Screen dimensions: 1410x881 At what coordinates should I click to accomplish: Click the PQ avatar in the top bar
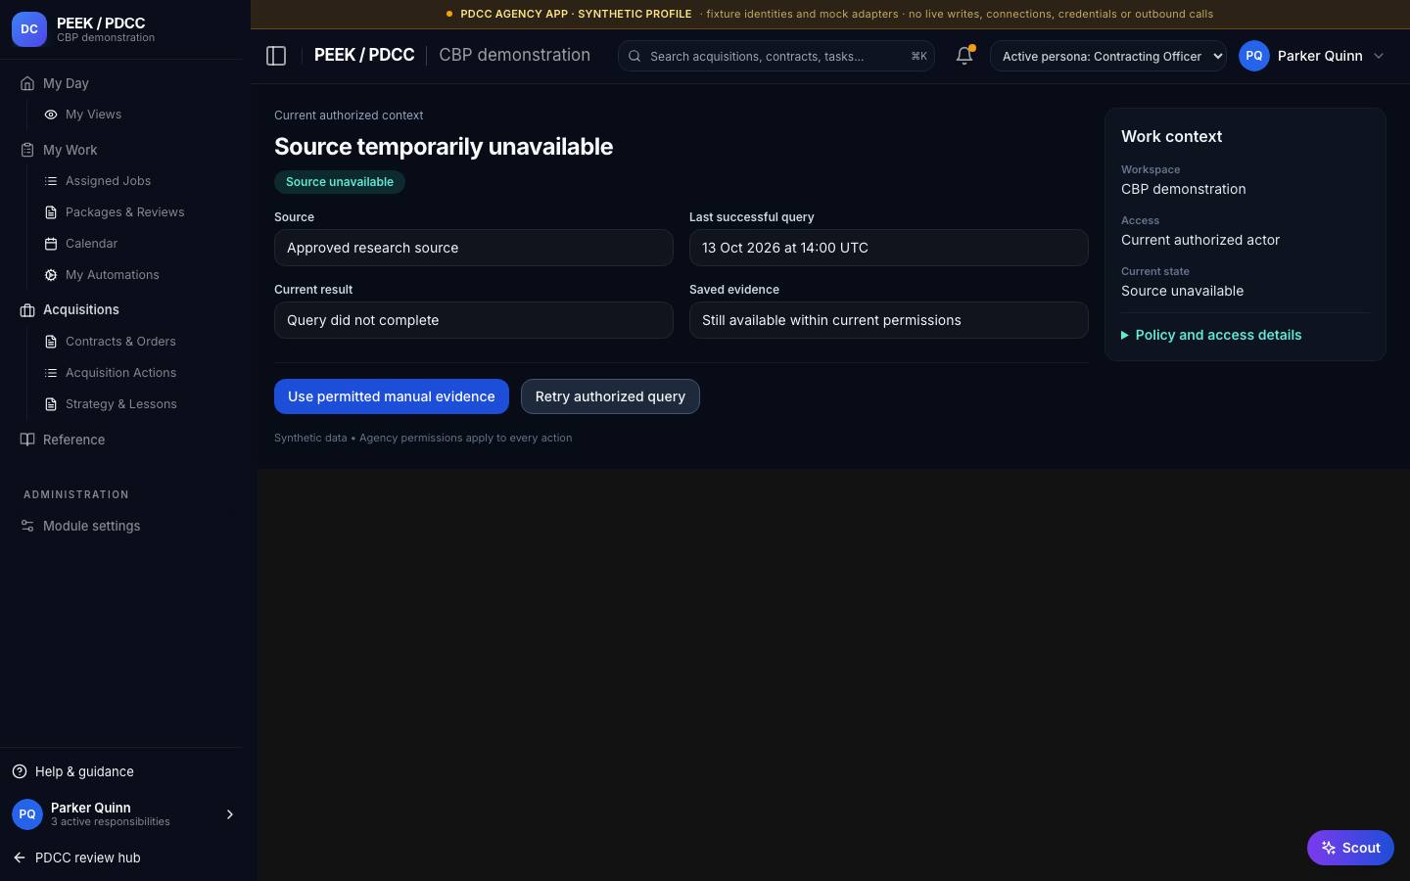click(1254, 56)
